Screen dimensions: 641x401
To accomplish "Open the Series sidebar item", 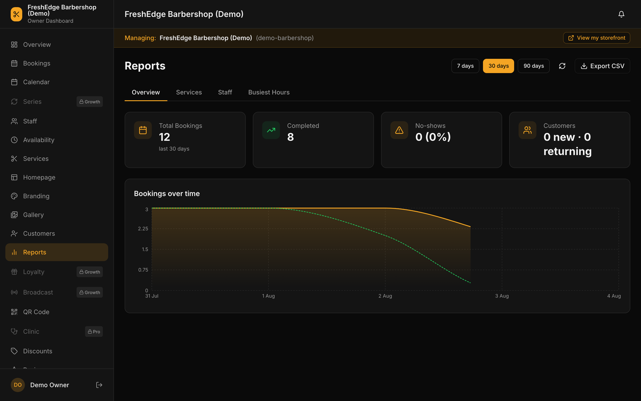I will (57, 102).
